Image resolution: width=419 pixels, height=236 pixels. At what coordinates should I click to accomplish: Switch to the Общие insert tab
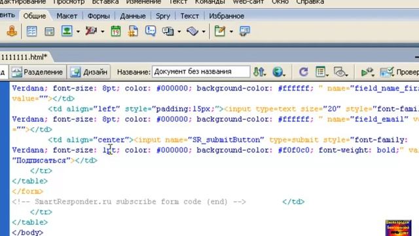(x=35, y=16)
